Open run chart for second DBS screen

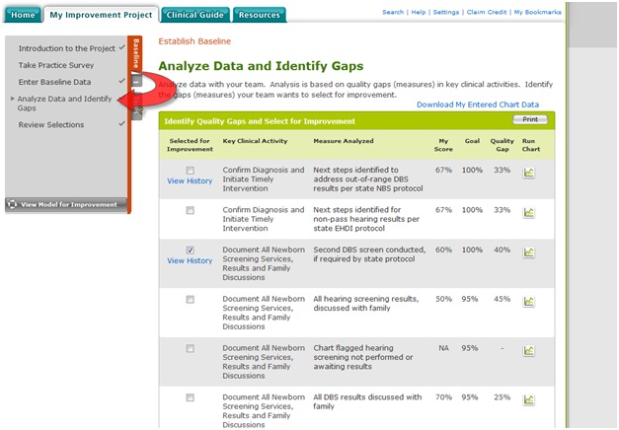pos(528,252)
